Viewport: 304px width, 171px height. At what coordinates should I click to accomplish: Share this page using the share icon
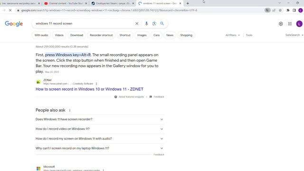[x=274, y=10]
